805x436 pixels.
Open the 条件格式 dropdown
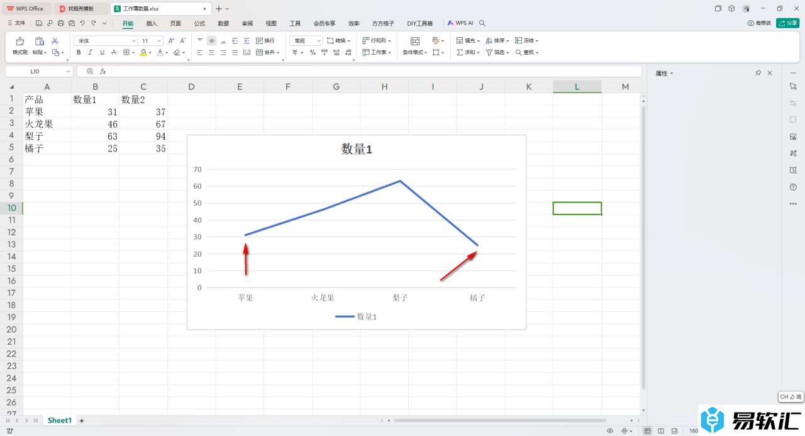414,53
